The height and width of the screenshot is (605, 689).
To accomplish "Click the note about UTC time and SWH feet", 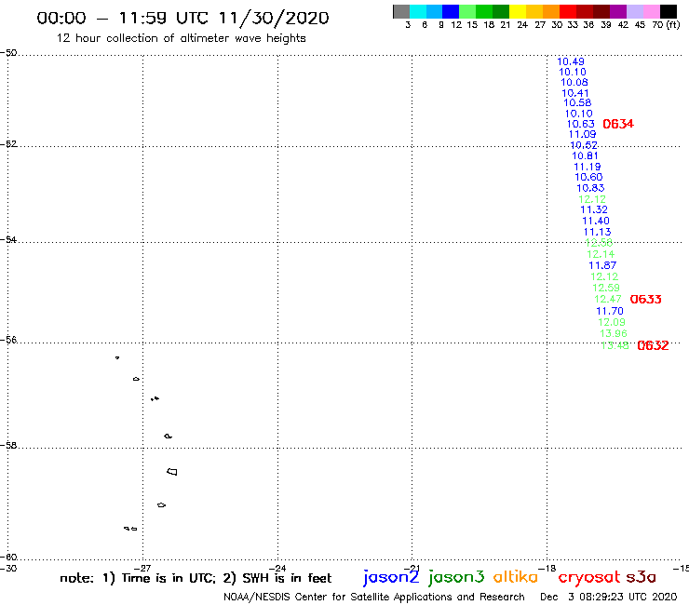I will (196, 578).
